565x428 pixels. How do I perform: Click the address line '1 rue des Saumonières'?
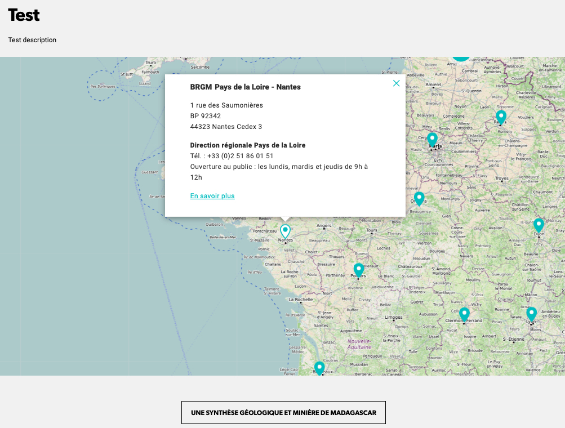226,105
